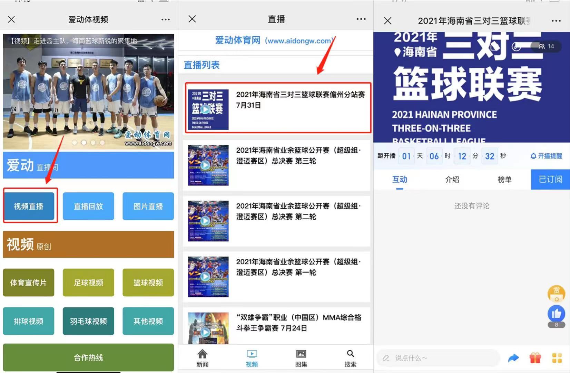
Task: Open 图片直播 section
Action: pyautogui.click(x=148, y=206)
